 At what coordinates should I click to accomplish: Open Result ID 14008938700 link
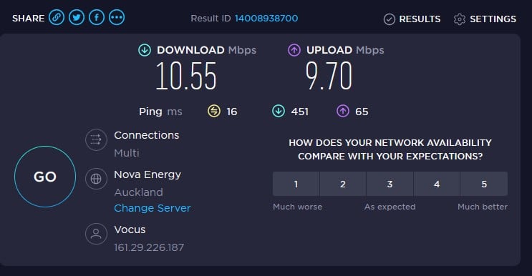coord(266,19)
